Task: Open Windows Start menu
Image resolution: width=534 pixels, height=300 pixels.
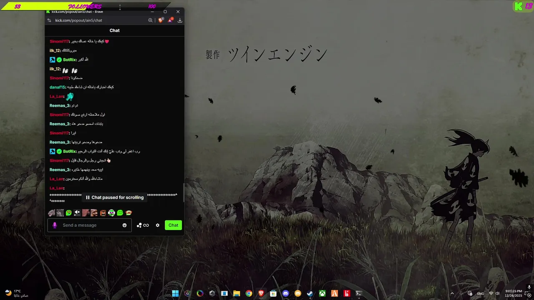Action: [175, 293]
